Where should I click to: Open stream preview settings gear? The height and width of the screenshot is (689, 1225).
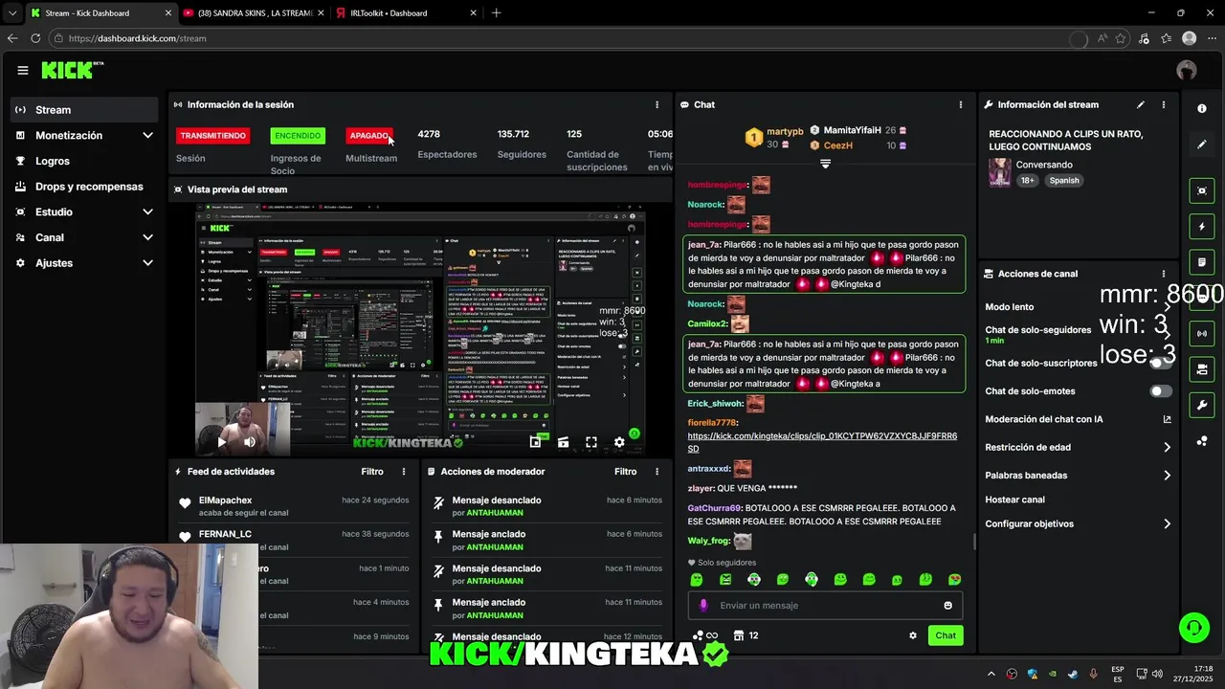619,442
